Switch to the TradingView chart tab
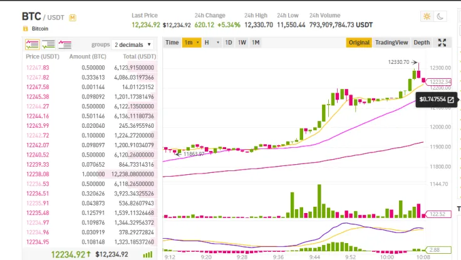This screenshot has height=260, width=461. [x=391, y=43]
